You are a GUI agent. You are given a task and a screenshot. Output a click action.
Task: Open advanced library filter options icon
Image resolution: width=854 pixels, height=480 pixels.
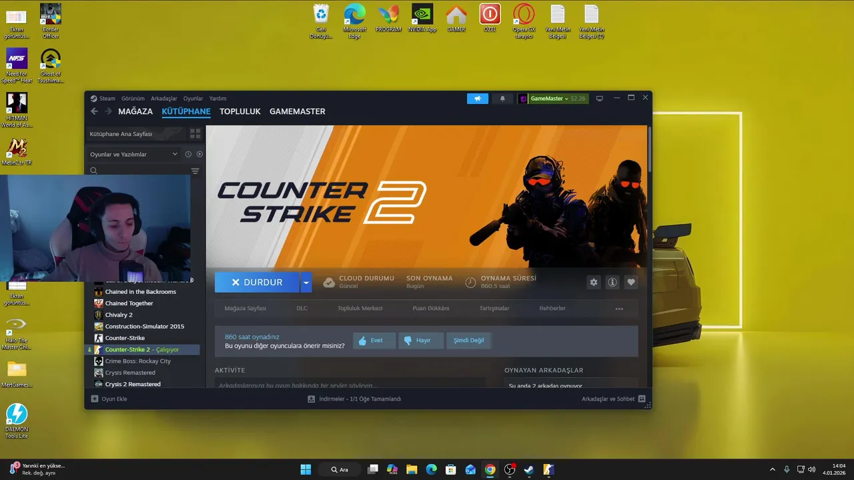[x=195, y=171]
